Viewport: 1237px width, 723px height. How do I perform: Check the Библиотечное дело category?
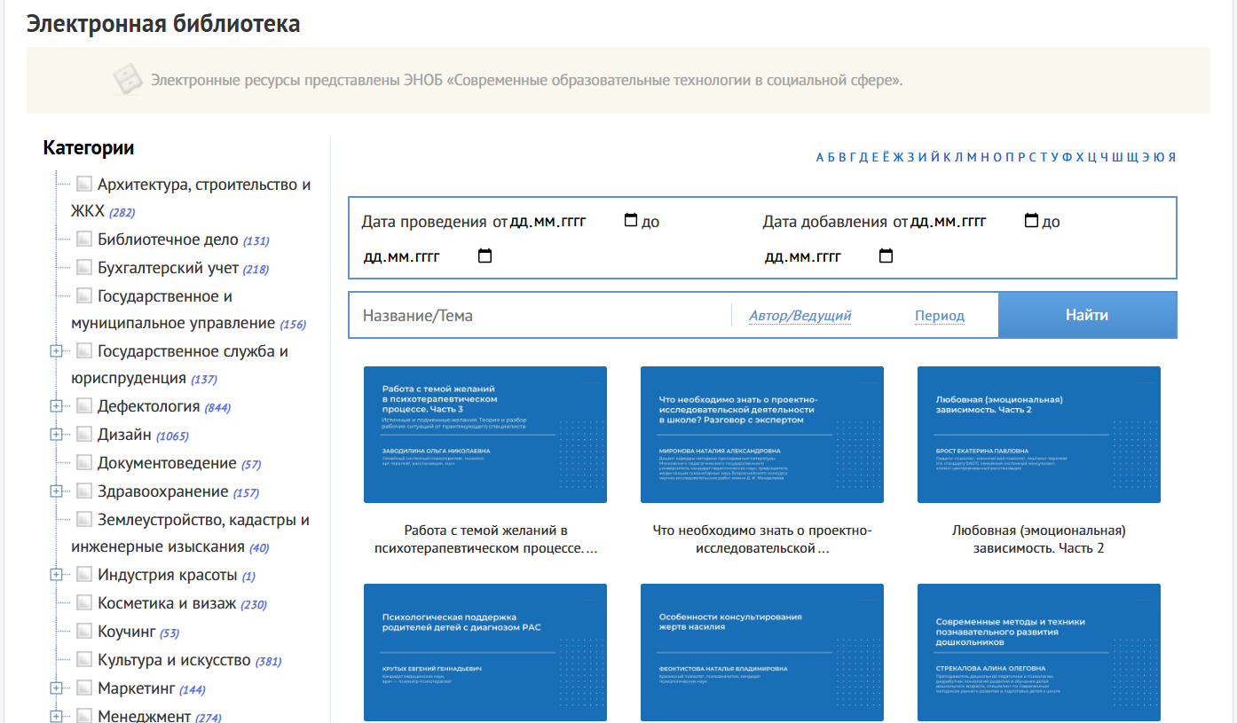pos(84,239)
